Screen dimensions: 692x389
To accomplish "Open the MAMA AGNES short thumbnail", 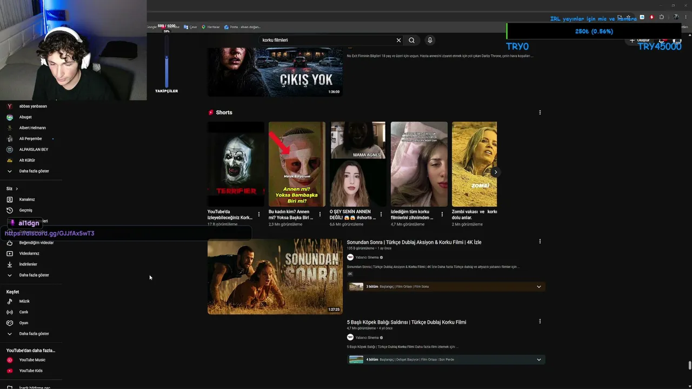I will pos(358,164).
